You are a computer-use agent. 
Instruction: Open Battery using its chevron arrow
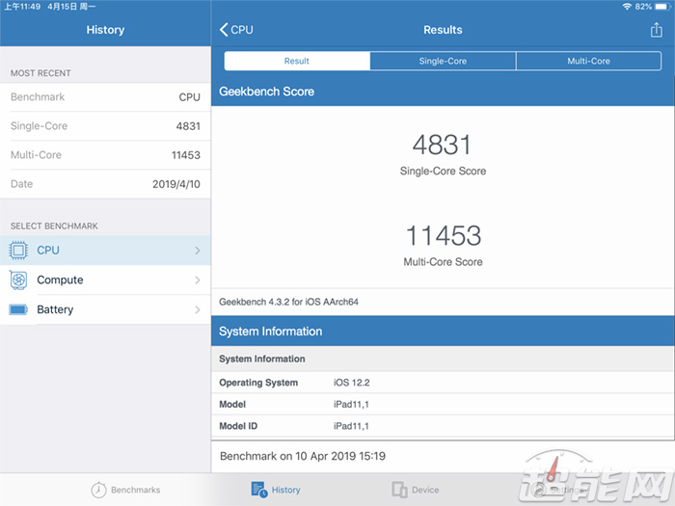click(197, 310)
